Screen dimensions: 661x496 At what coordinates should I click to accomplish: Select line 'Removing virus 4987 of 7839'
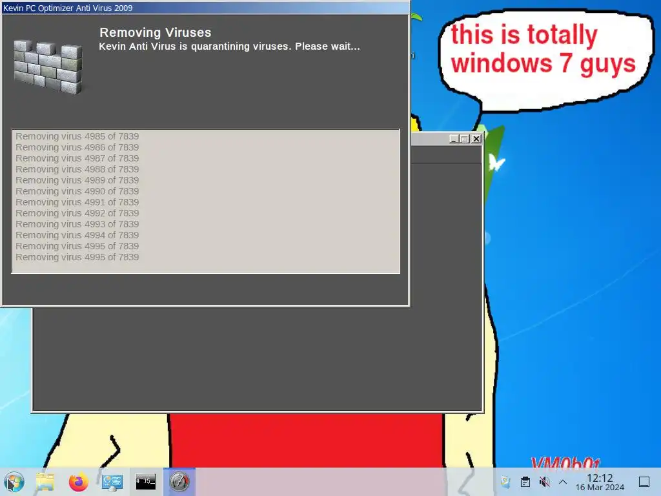coord(77,158)
